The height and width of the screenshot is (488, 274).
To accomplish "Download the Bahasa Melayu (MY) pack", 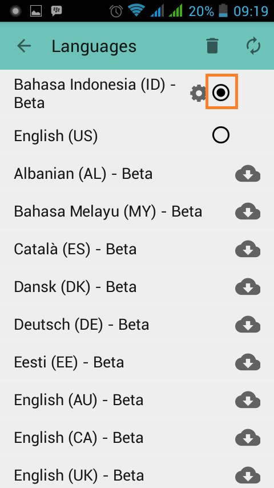I will pos(248,211).
